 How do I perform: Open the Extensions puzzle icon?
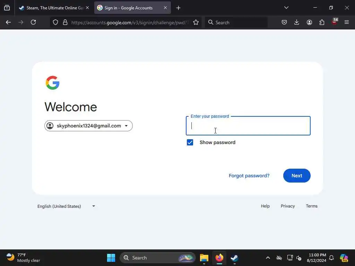pyautogui.click(x=322, y=23)
